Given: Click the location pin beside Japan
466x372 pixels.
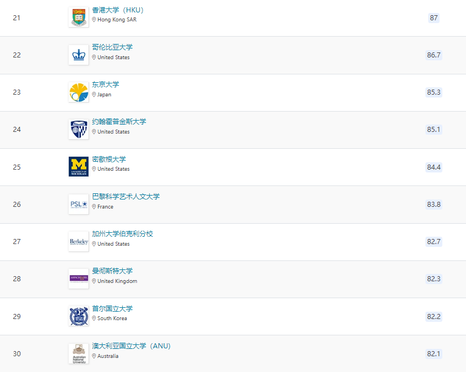Looking at the screenshot, I should (95, 95).
